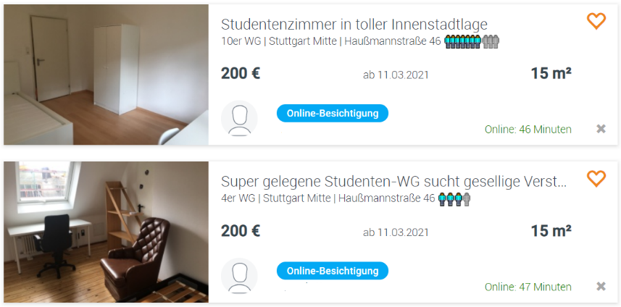
Task: Click the 10er WG roommate occupancy icons
Action: pyautogui.click(x=472, y=41)
